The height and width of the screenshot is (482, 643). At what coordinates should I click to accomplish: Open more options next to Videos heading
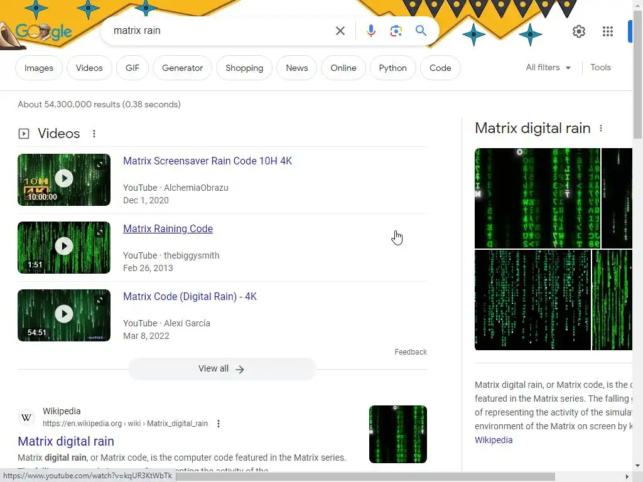94,134
